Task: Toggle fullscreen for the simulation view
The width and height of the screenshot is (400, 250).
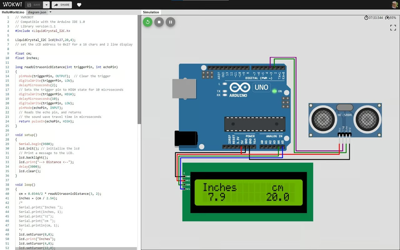Action: [x=393, y=28]
